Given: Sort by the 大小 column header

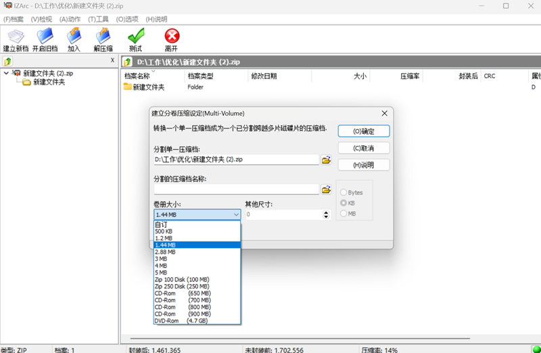Looking at the screenshot, I should point(341,76).
